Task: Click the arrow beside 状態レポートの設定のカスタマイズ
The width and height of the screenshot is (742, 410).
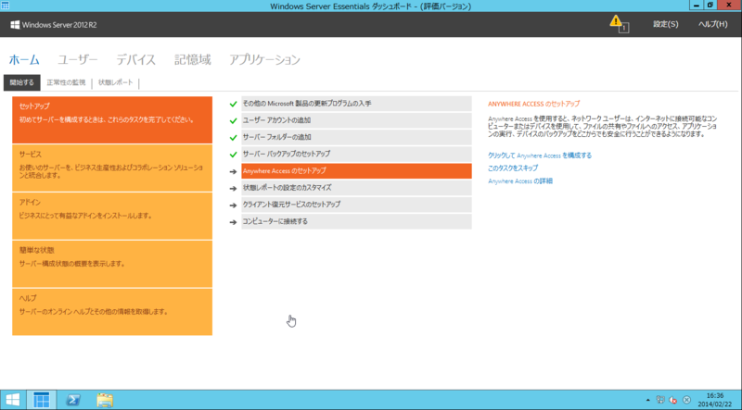Action: click(233, 189)
